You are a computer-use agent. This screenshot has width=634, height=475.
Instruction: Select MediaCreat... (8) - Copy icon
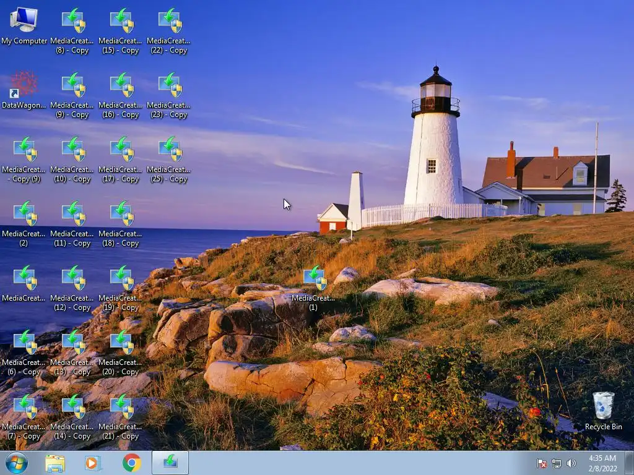72,31
